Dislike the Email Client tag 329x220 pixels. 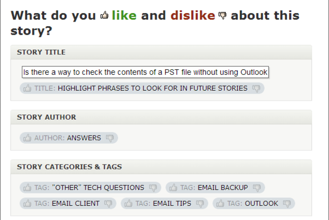108,204
